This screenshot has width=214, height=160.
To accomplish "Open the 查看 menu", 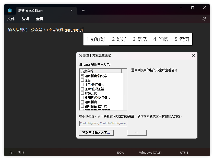I will 40,19.
